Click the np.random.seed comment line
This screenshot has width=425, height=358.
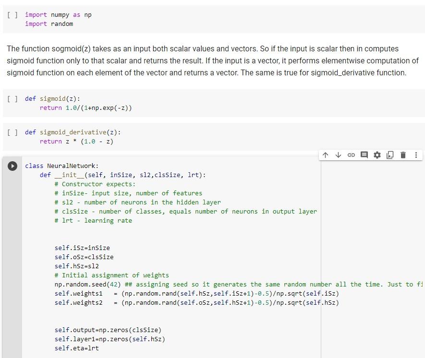click(x=144, y=284)
